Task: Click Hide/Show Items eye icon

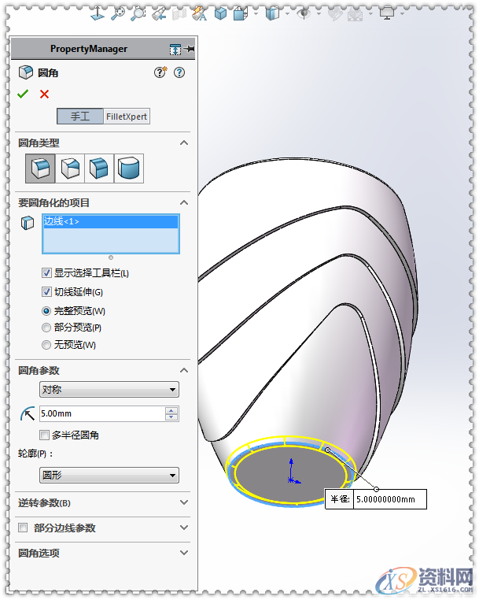Action: click(x=304, y=14)
